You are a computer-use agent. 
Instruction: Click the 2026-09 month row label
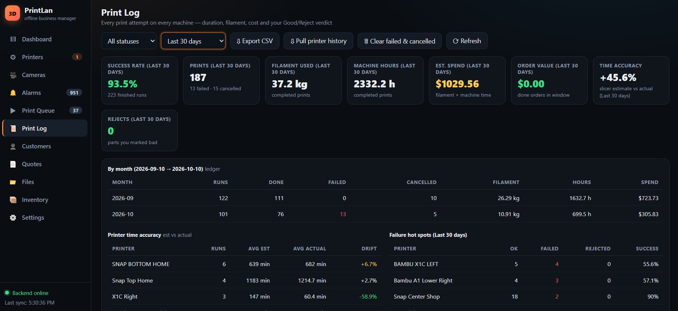pos(123,198)
